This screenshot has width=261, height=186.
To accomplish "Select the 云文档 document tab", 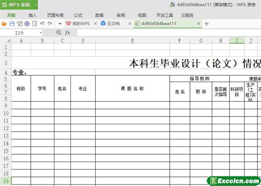I will 113,23.
